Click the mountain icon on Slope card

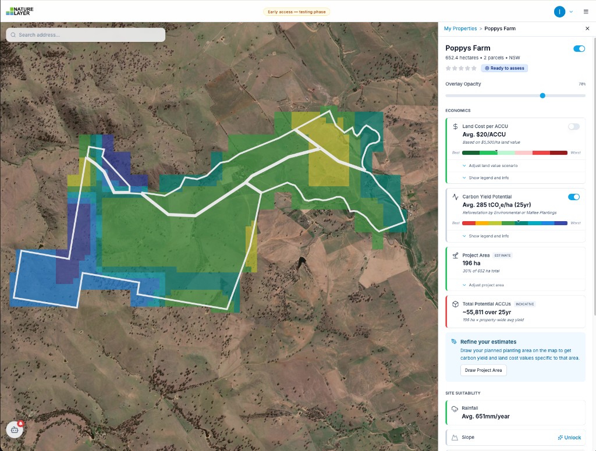[x=454, y=437]
